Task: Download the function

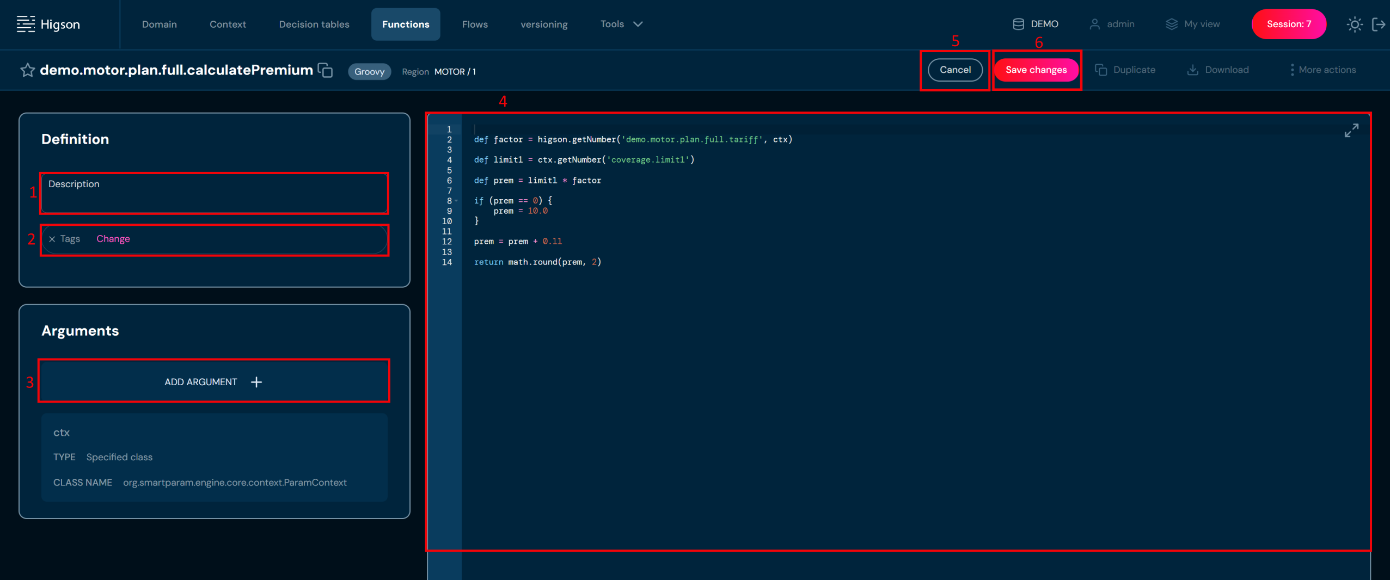Action: point(1218,70)
